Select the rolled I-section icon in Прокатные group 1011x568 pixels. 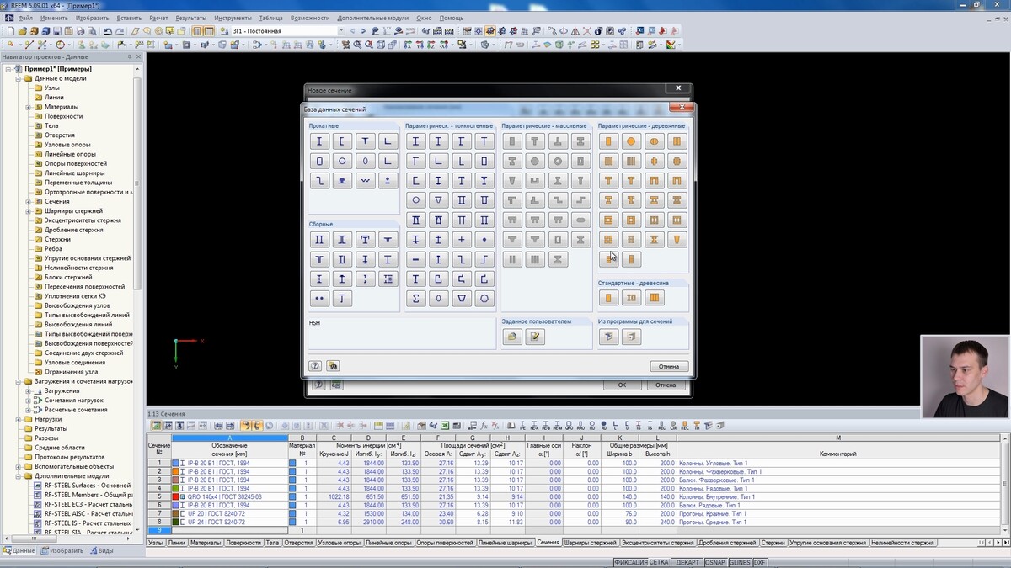click(319, 141)
